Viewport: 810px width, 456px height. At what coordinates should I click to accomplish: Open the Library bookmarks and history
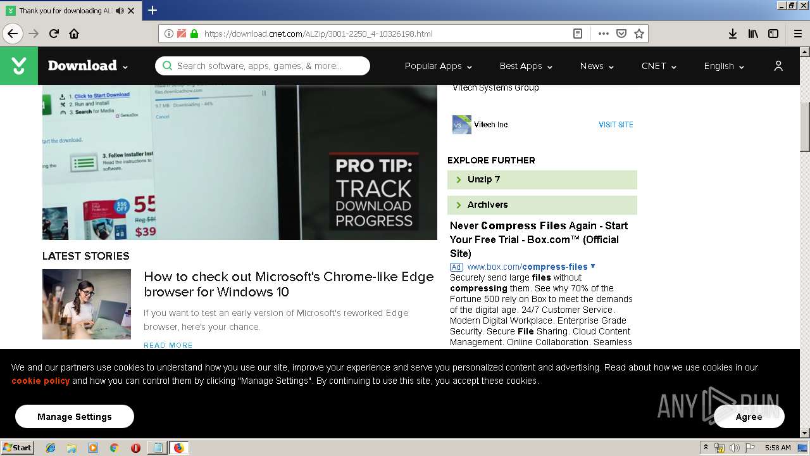point(753,34)
